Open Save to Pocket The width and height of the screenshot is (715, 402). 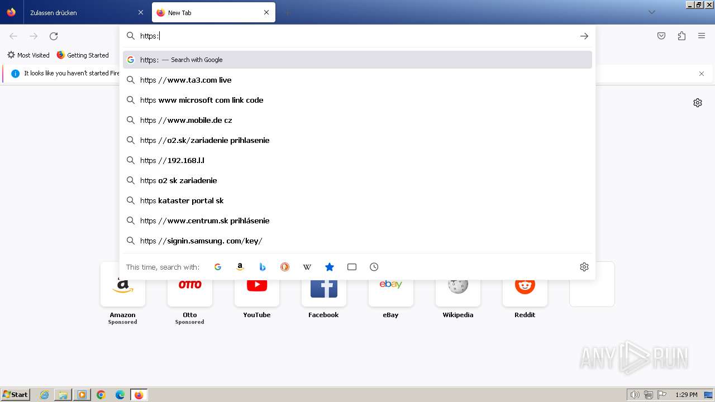661,36
